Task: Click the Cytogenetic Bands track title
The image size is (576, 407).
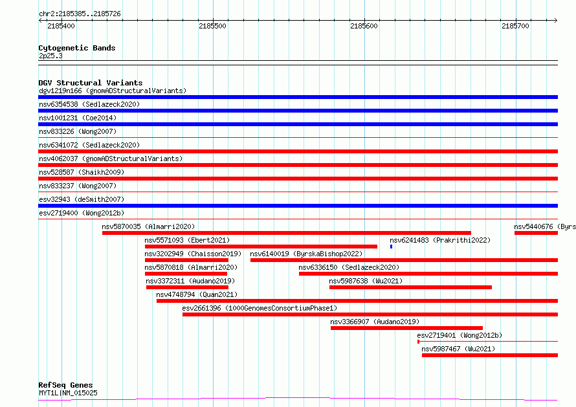Action: [77, 48]
